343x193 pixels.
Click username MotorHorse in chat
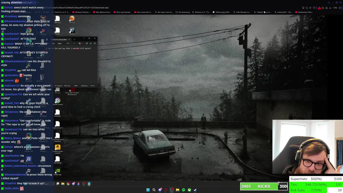(11, 121)
